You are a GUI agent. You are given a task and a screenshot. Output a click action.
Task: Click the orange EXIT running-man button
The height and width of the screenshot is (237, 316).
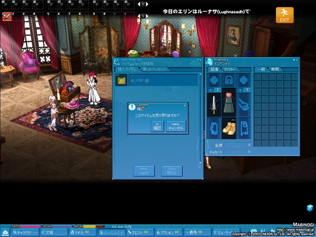[284, 15]
